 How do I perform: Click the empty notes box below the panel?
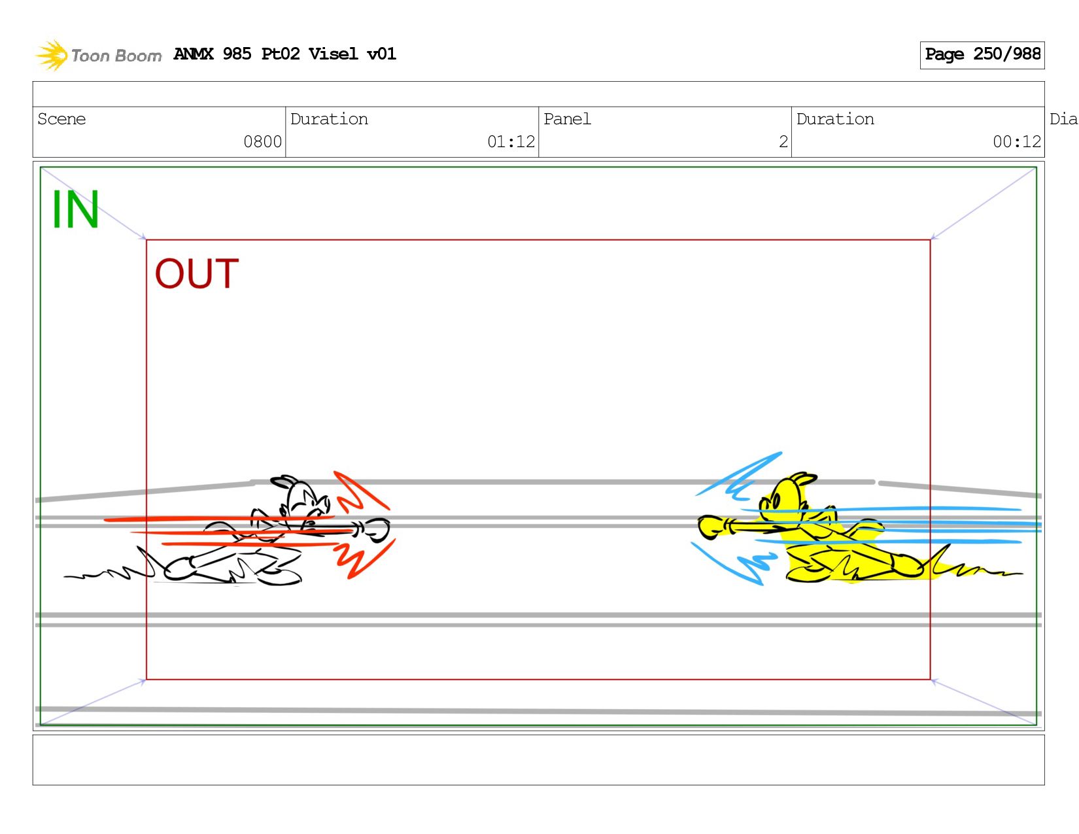538,759
